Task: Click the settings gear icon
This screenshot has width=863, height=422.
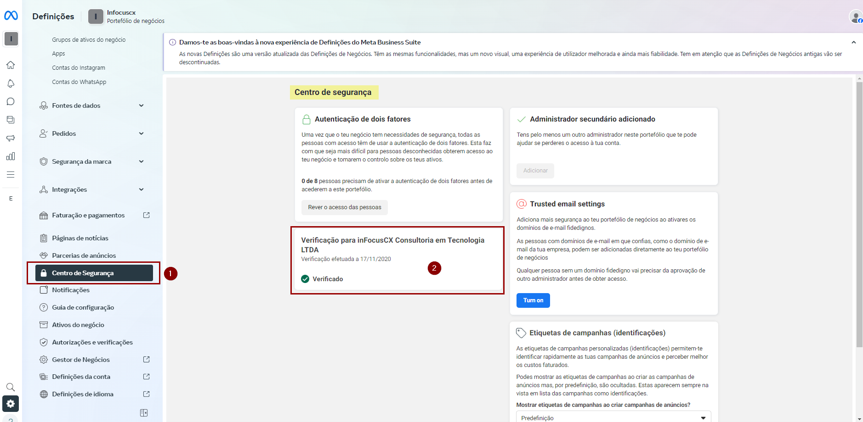Action: [11, 404]
